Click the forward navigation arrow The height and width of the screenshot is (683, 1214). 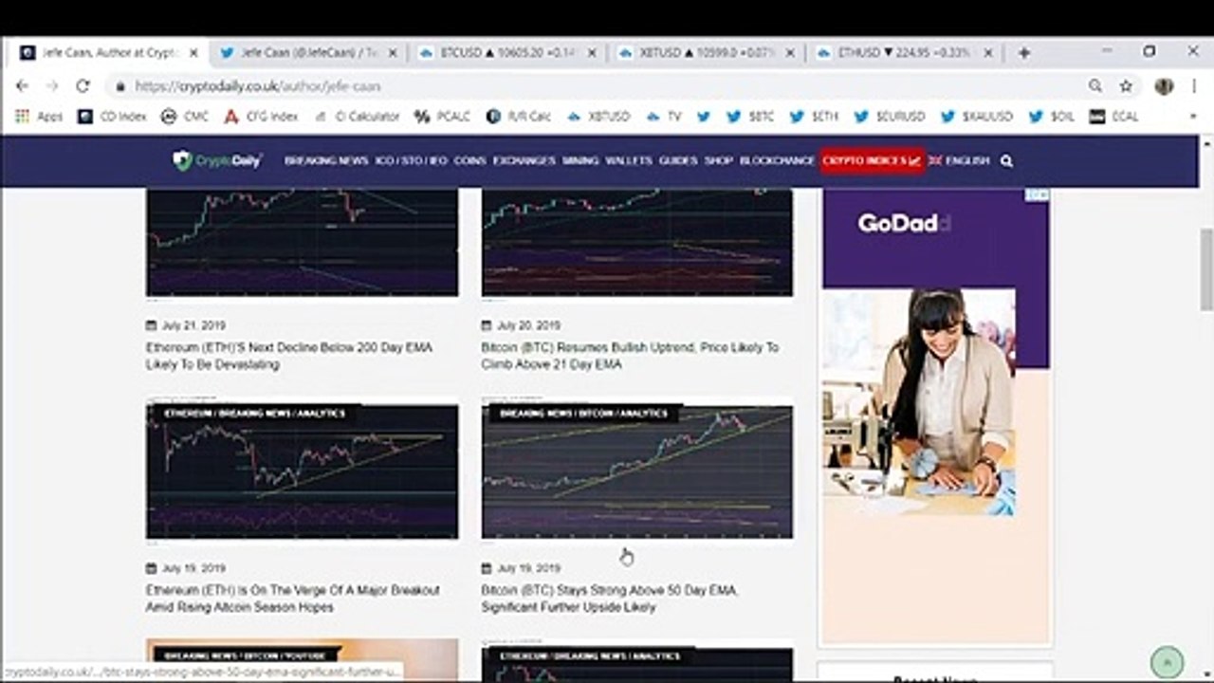pyautogui.click(x=52, y=86)
